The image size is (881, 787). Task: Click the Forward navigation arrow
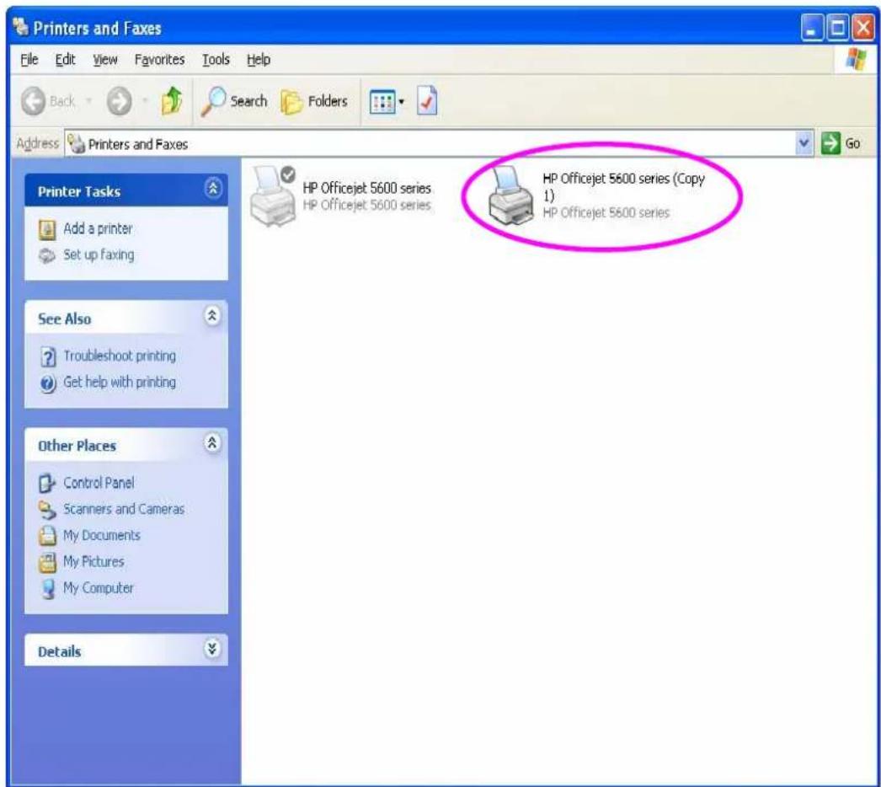point(119,102)
